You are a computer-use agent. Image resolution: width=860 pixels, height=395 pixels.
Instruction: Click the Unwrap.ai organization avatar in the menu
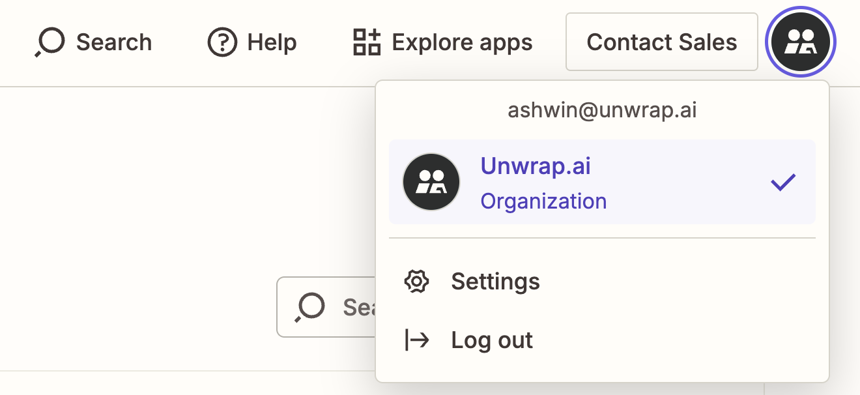[x=431, y=182]
